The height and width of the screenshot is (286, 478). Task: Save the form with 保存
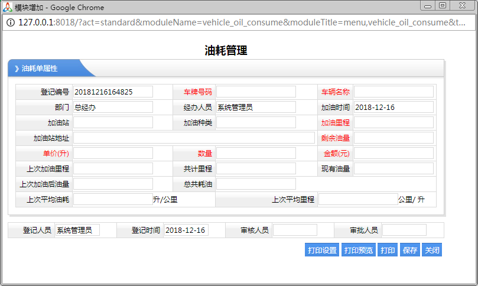(409, 250)
